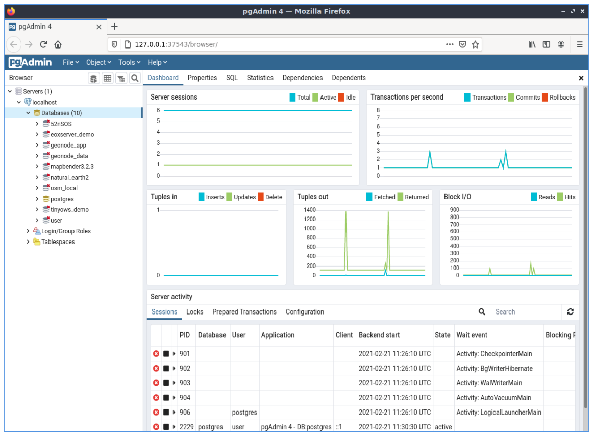The width and height of the screenshot is (593, 435).
Task: Close the pgAdmin 4 browser tab
Action: (98, 27)
